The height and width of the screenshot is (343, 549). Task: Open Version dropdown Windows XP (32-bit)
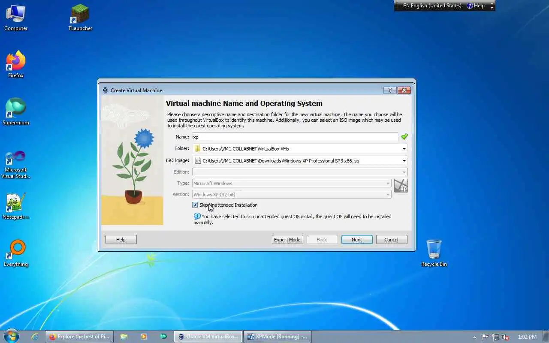[x=292, y=195]
